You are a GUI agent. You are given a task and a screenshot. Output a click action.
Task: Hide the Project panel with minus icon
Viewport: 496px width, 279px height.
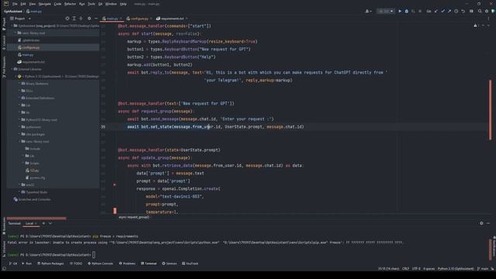pyautogui.click(x=96, y=19)
